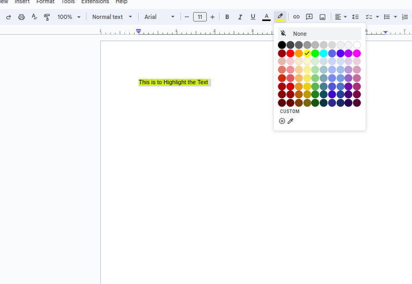Open the 100% zoom dropdown

tap(69, 17)
